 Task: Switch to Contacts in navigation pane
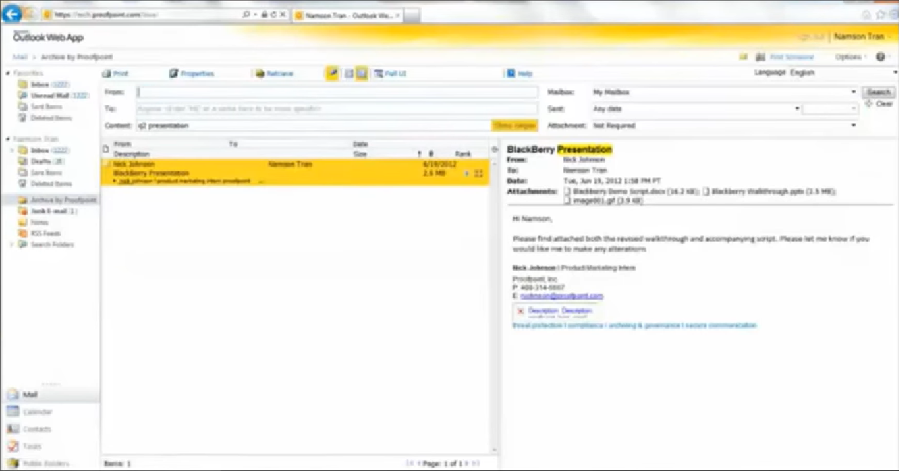coord(50,429)
